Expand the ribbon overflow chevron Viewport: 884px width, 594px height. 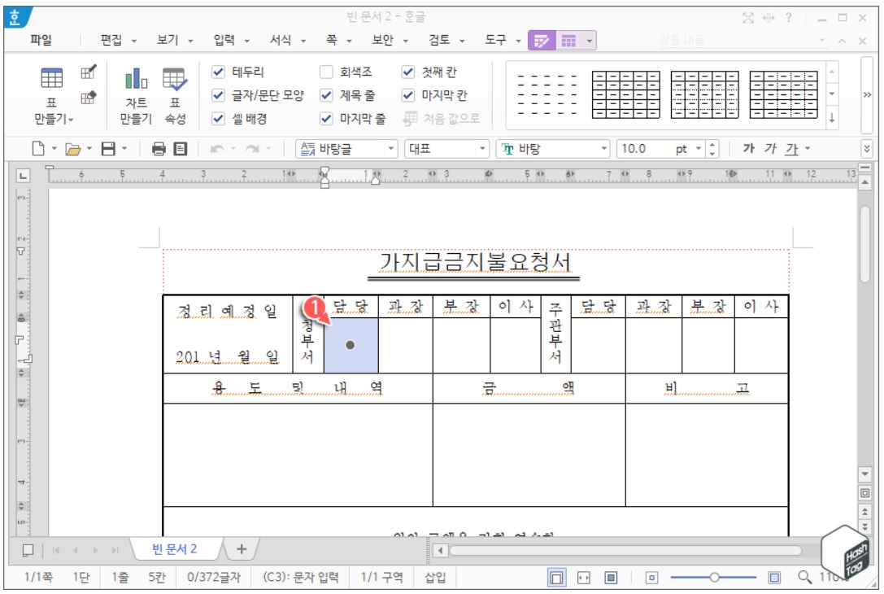pyautogui.click(x=867, y=94)
